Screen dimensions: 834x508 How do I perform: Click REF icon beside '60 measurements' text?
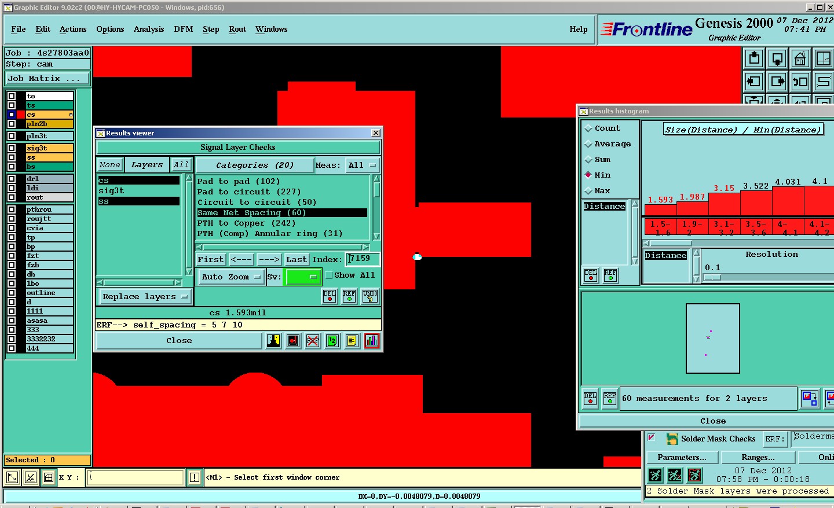point(610,399)
